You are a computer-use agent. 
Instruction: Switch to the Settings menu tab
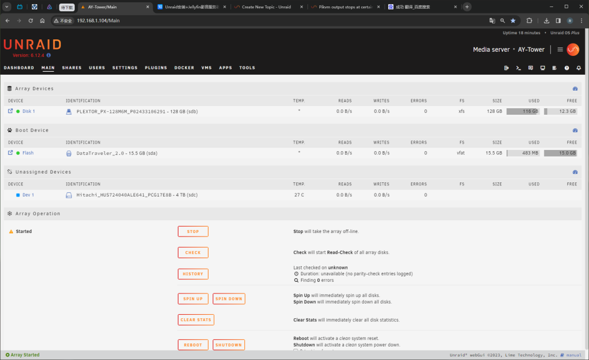click(x=125, y=68)
